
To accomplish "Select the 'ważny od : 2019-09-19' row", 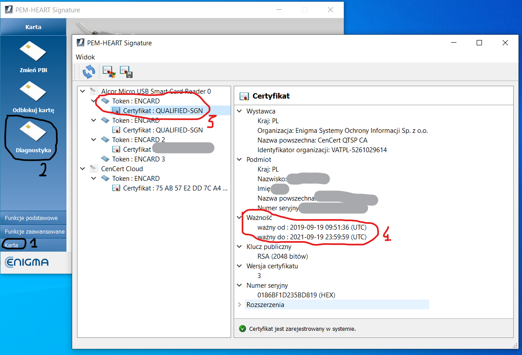I will [312, 227].
